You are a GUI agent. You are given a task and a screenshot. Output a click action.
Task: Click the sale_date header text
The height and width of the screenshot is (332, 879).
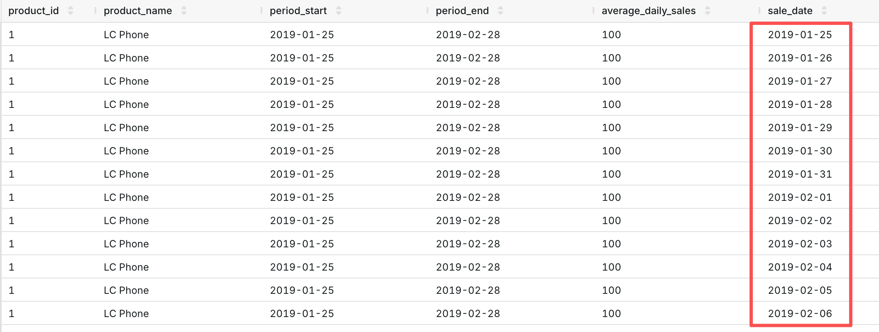tap(790, 11)
